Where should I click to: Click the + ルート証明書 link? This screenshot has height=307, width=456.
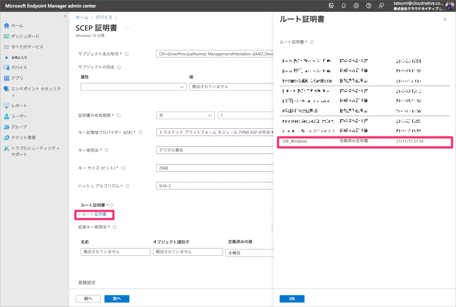point(95,214)
